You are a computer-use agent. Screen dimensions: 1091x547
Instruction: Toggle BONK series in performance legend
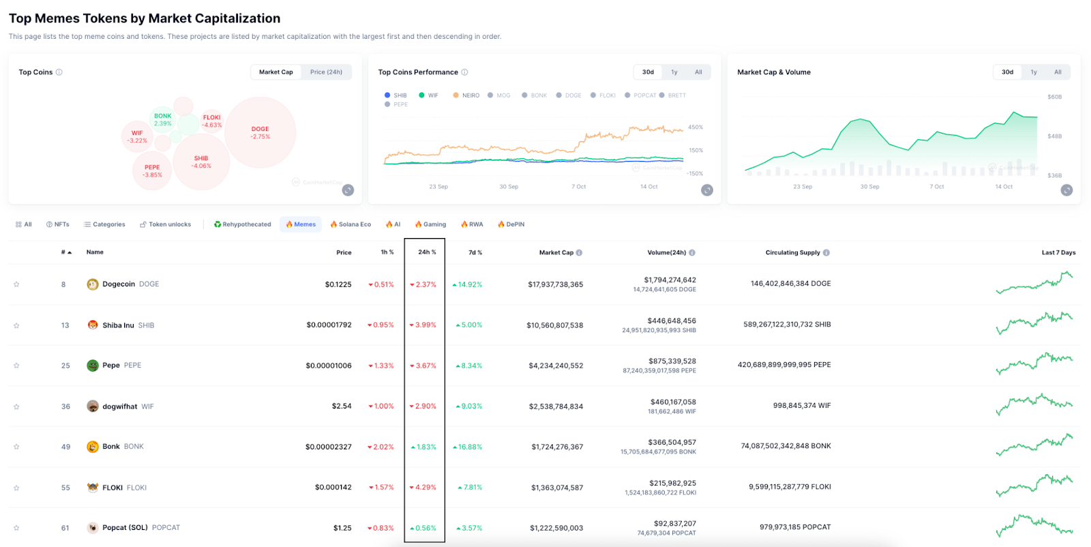(535, 95)
